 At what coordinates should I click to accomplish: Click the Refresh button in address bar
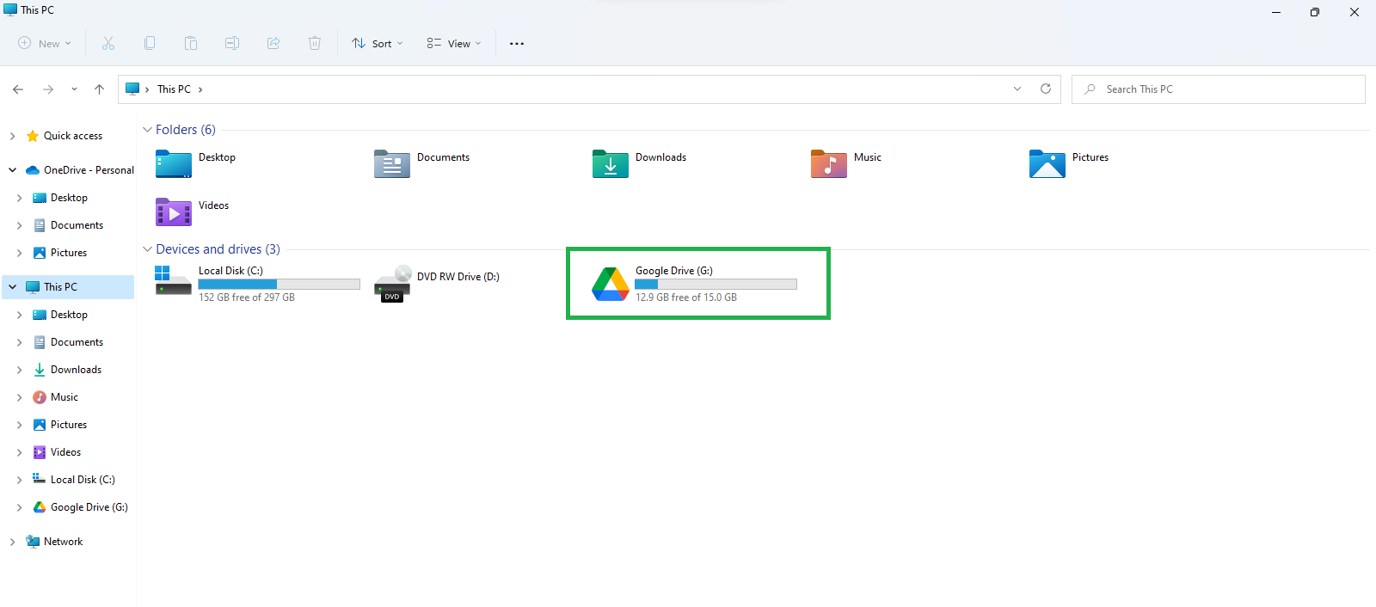1046,89
